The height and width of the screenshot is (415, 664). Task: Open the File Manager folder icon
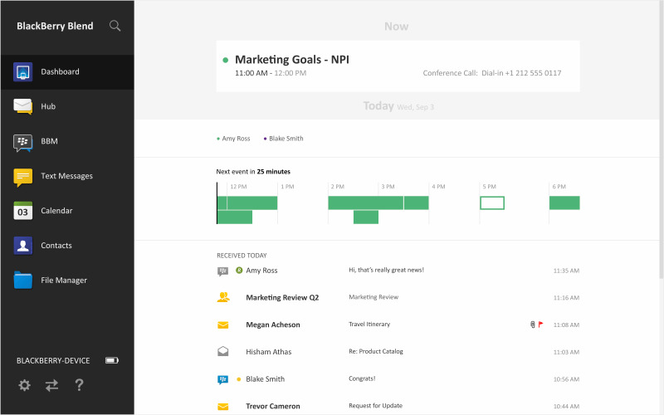click(x=23, y=280)
